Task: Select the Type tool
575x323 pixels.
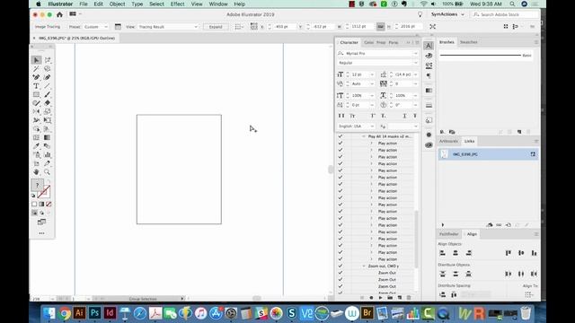Action: pos(36,86)
